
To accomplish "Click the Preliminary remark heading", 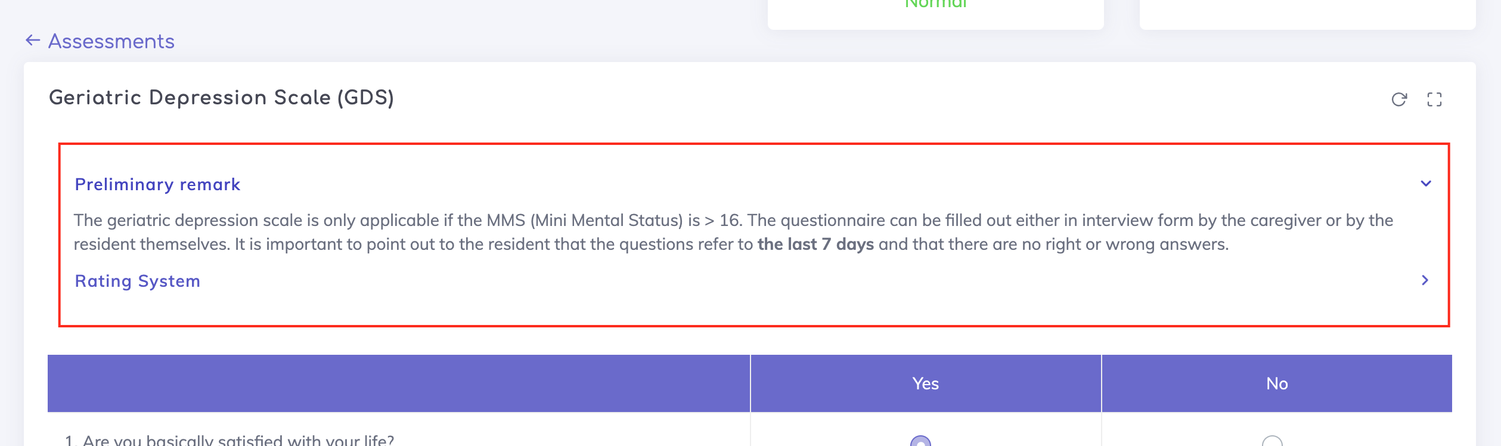I will [157, 184].
